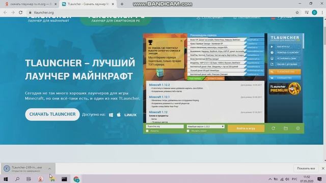Expand the TLauncher download options chevron

click(x=49, y=168)
